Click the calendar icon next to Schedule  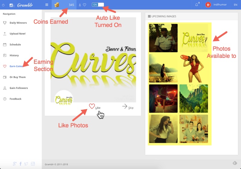click(x=5, y=45)
